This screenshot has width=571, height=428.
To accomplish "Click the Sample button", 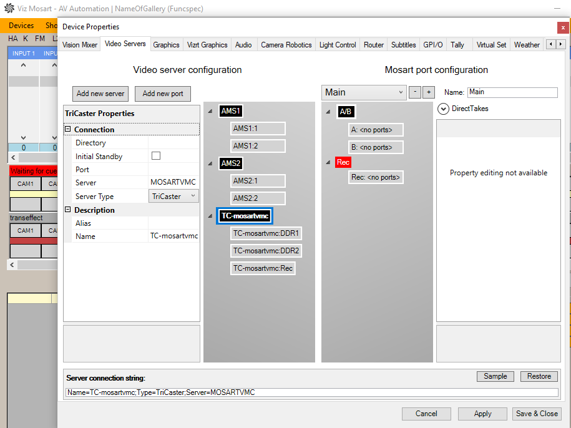I will coord(495,376).
